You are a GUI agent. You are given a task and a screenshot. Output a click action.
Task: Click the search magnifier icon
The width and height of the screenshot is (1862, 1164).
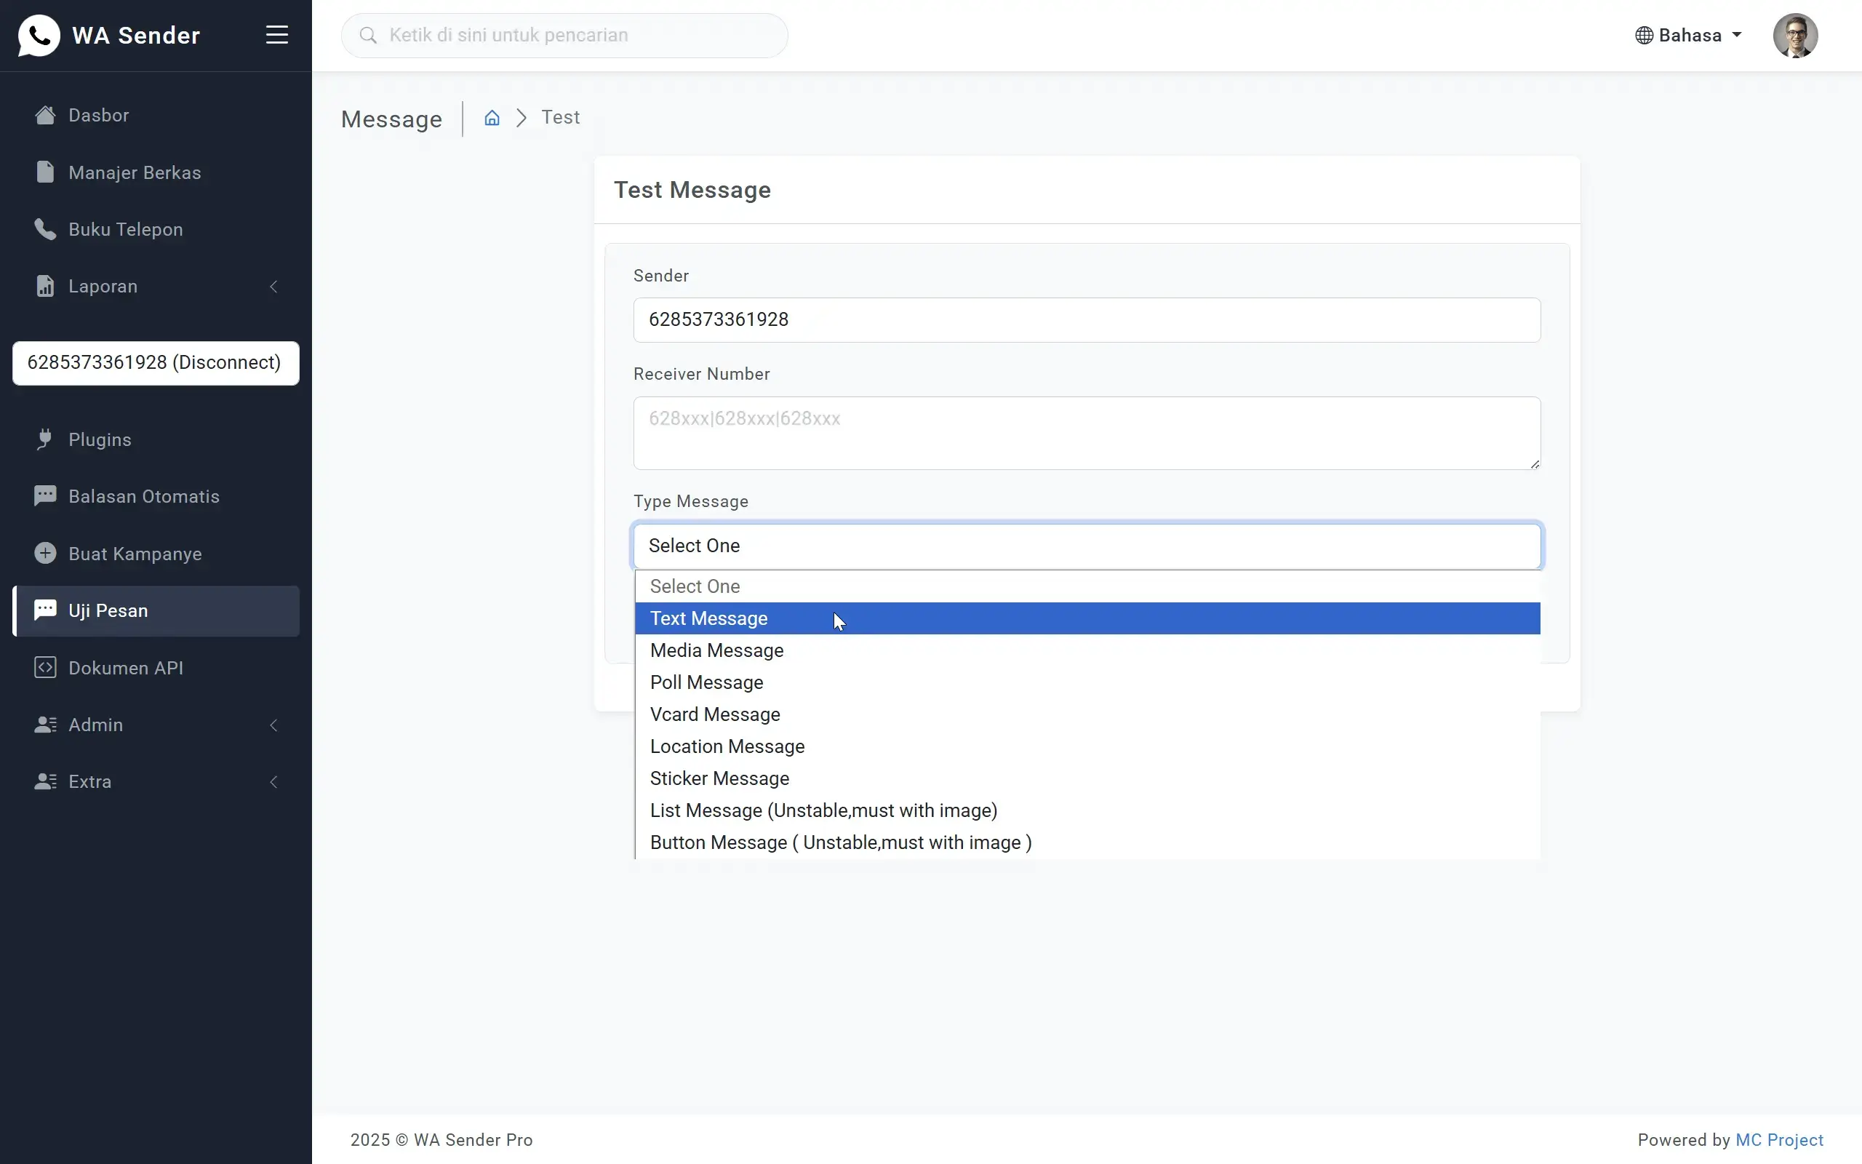(368, 35)
